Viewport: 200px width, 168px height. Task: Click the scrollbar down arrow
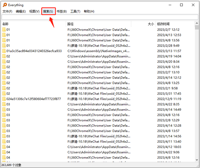click(x=197, y=160)
